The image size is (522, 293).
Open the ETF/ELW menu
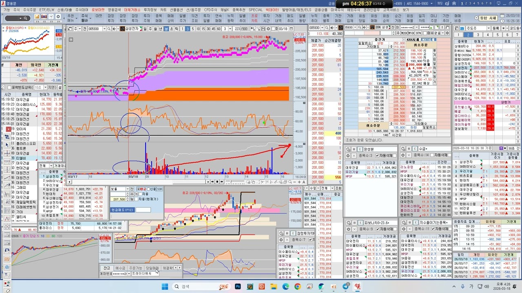coord(47,9)
